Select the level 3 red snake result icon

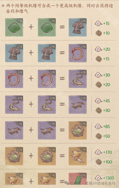coord(78,53)
